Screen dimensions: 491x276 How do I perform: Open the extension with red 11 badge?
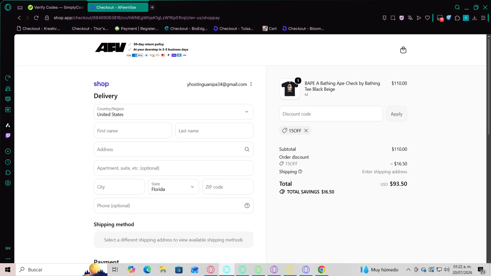(440, 18)
